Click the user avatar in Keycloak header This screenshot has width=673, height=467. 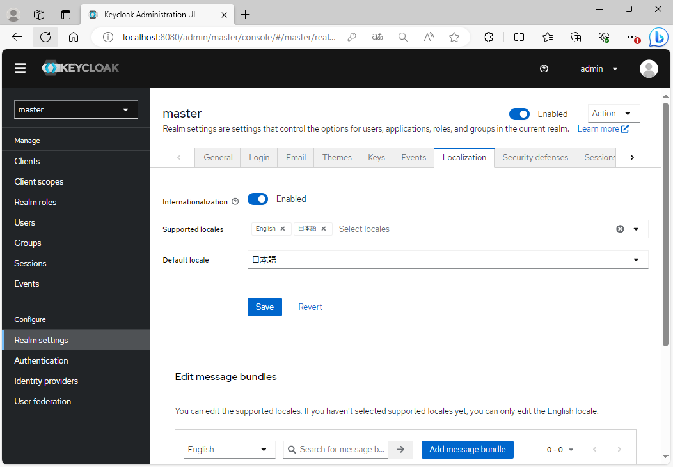pyautogui.click(x=649, y=68)
